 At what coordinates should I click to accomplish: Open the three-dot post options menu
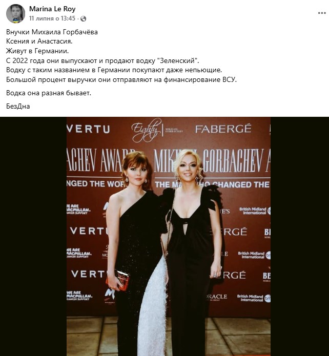click(322, 13)
